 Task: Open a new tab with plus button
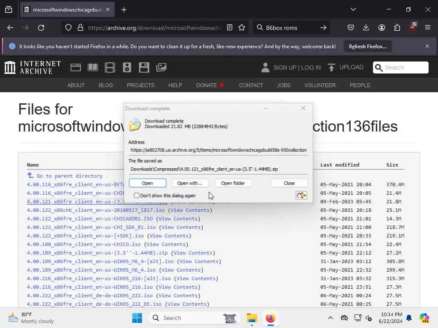124,10
